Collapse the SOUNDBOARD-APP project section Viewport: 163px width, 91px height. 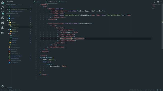(x=6, y=14)
